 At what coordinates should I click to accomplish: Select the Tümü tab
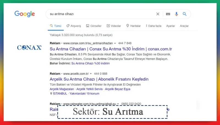[56, 26]
